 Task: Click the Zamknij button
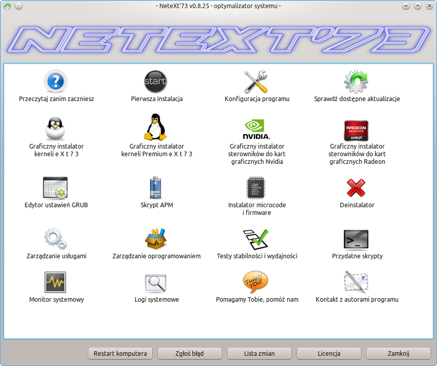coord(399,353)
